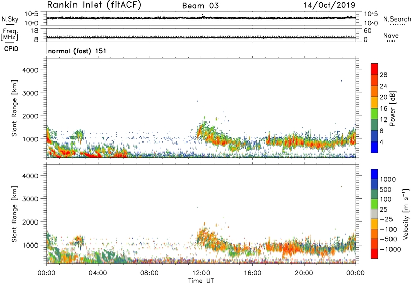This screenshot has height=284, width=411.
Task: Click the '04:00' time axis label
Action: point(98,273)
